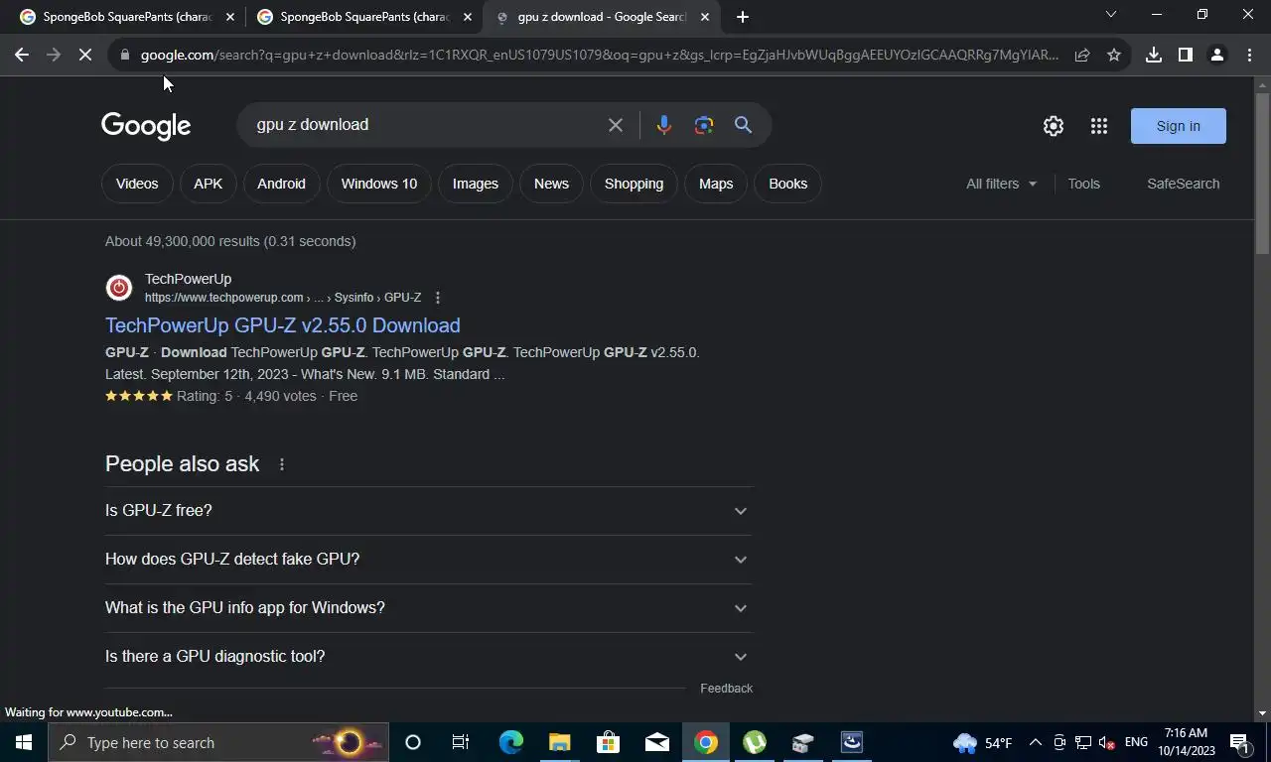
Task: Search by image with Google Lens
Action: click(x=704, y=125)
